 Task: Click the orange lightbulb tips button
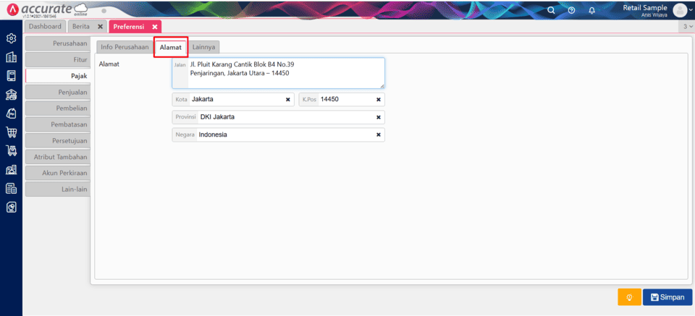coord(629,297)
